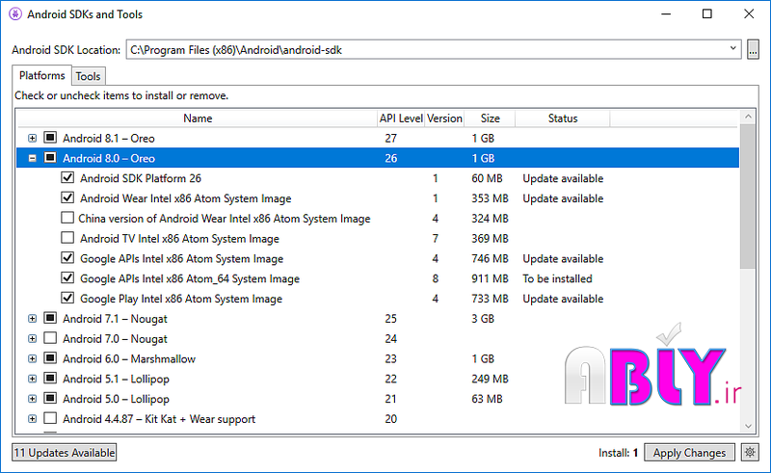The image size is (771, 473).
Task: Click the list scrollbar down arrow
Action: coord(748,426)
